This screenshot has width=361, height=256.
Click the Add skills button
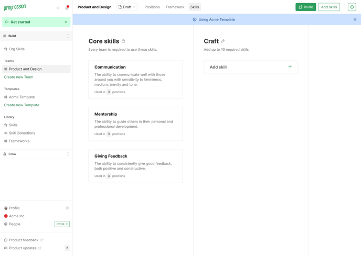point(329,7)
